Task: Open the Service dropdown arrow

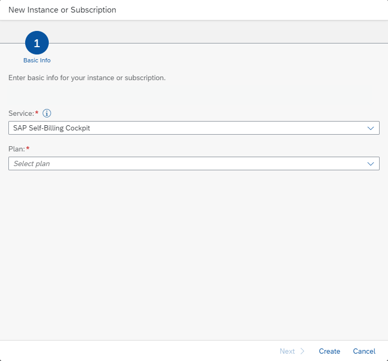Action: tap(370, 128)
